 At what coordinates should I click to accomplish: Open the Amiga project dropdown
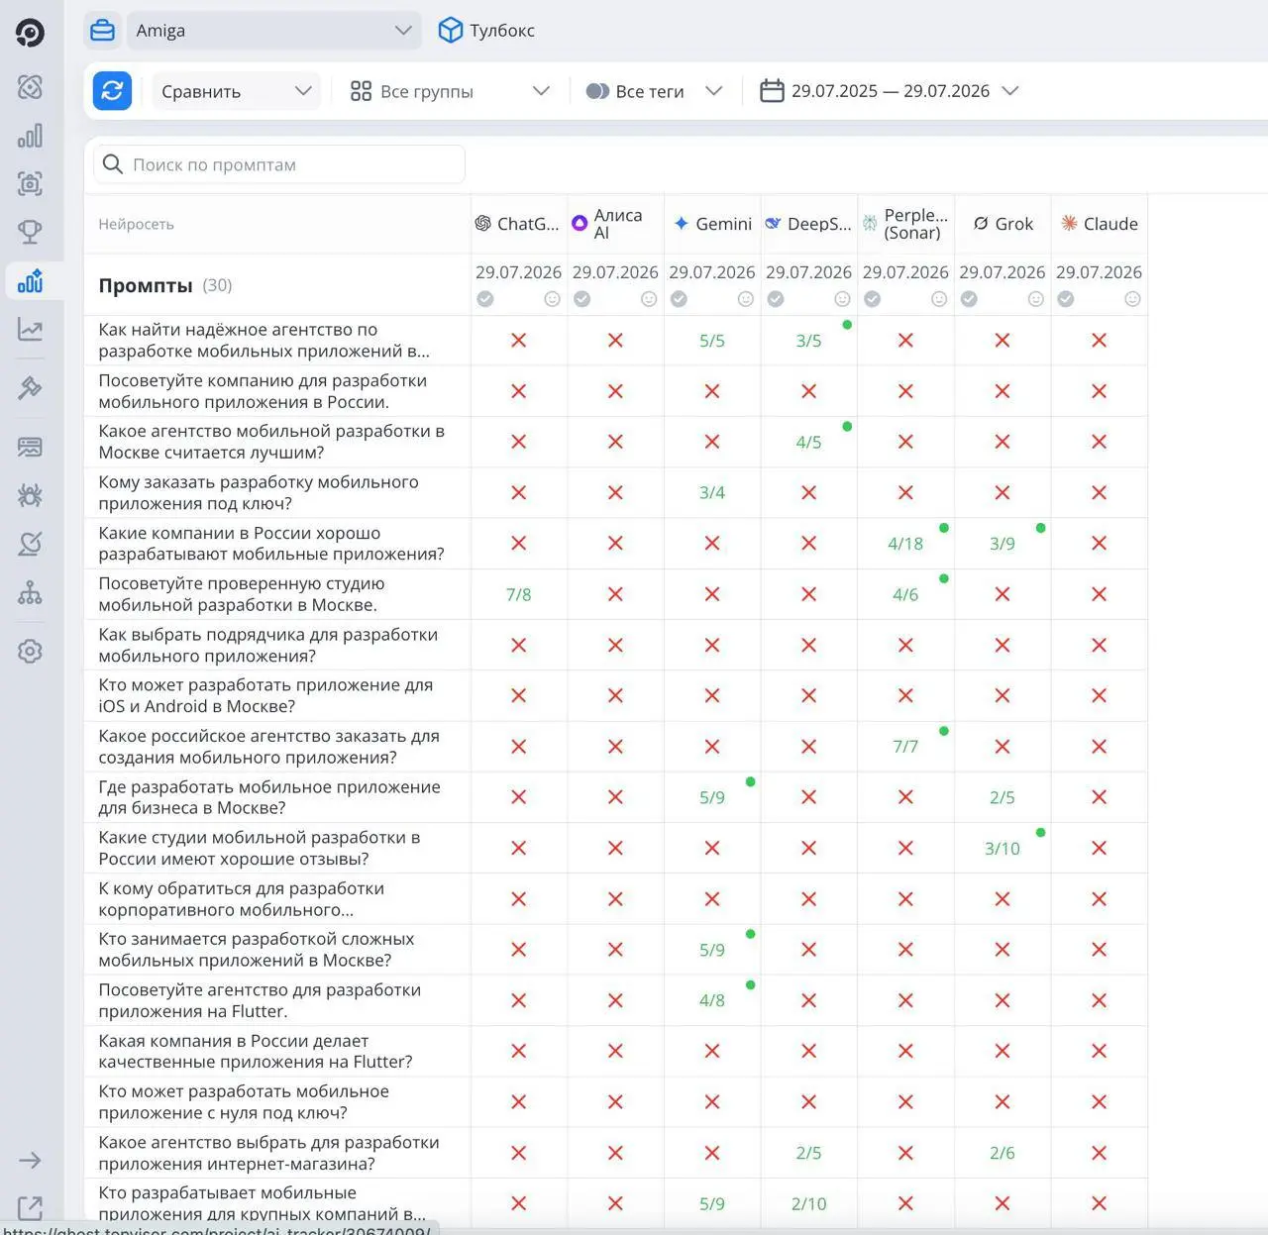point(273,31)
